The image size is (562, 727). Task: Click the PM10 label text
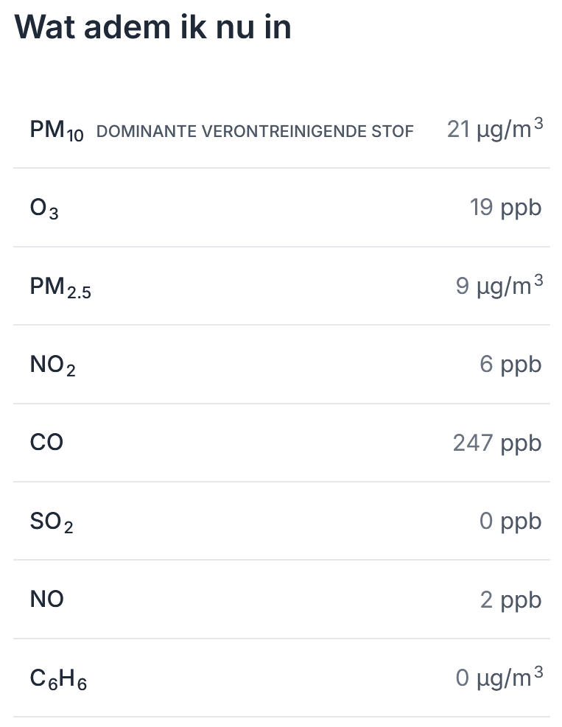tap(57, 130)
